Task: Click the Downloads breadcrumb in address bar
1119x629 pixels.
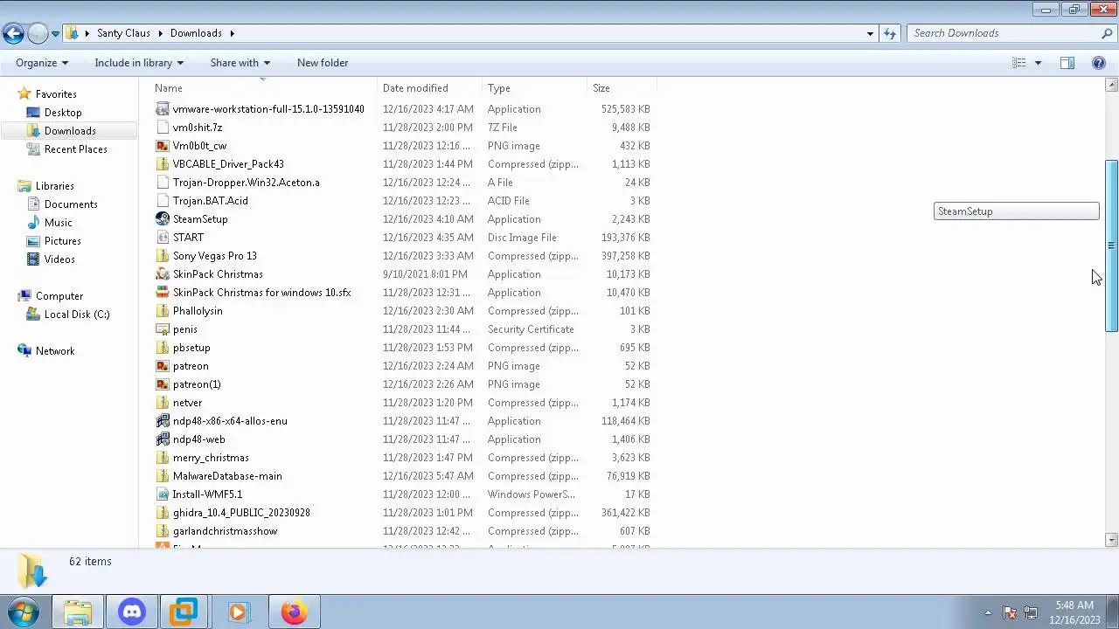Action: click(x=196, y=33)
